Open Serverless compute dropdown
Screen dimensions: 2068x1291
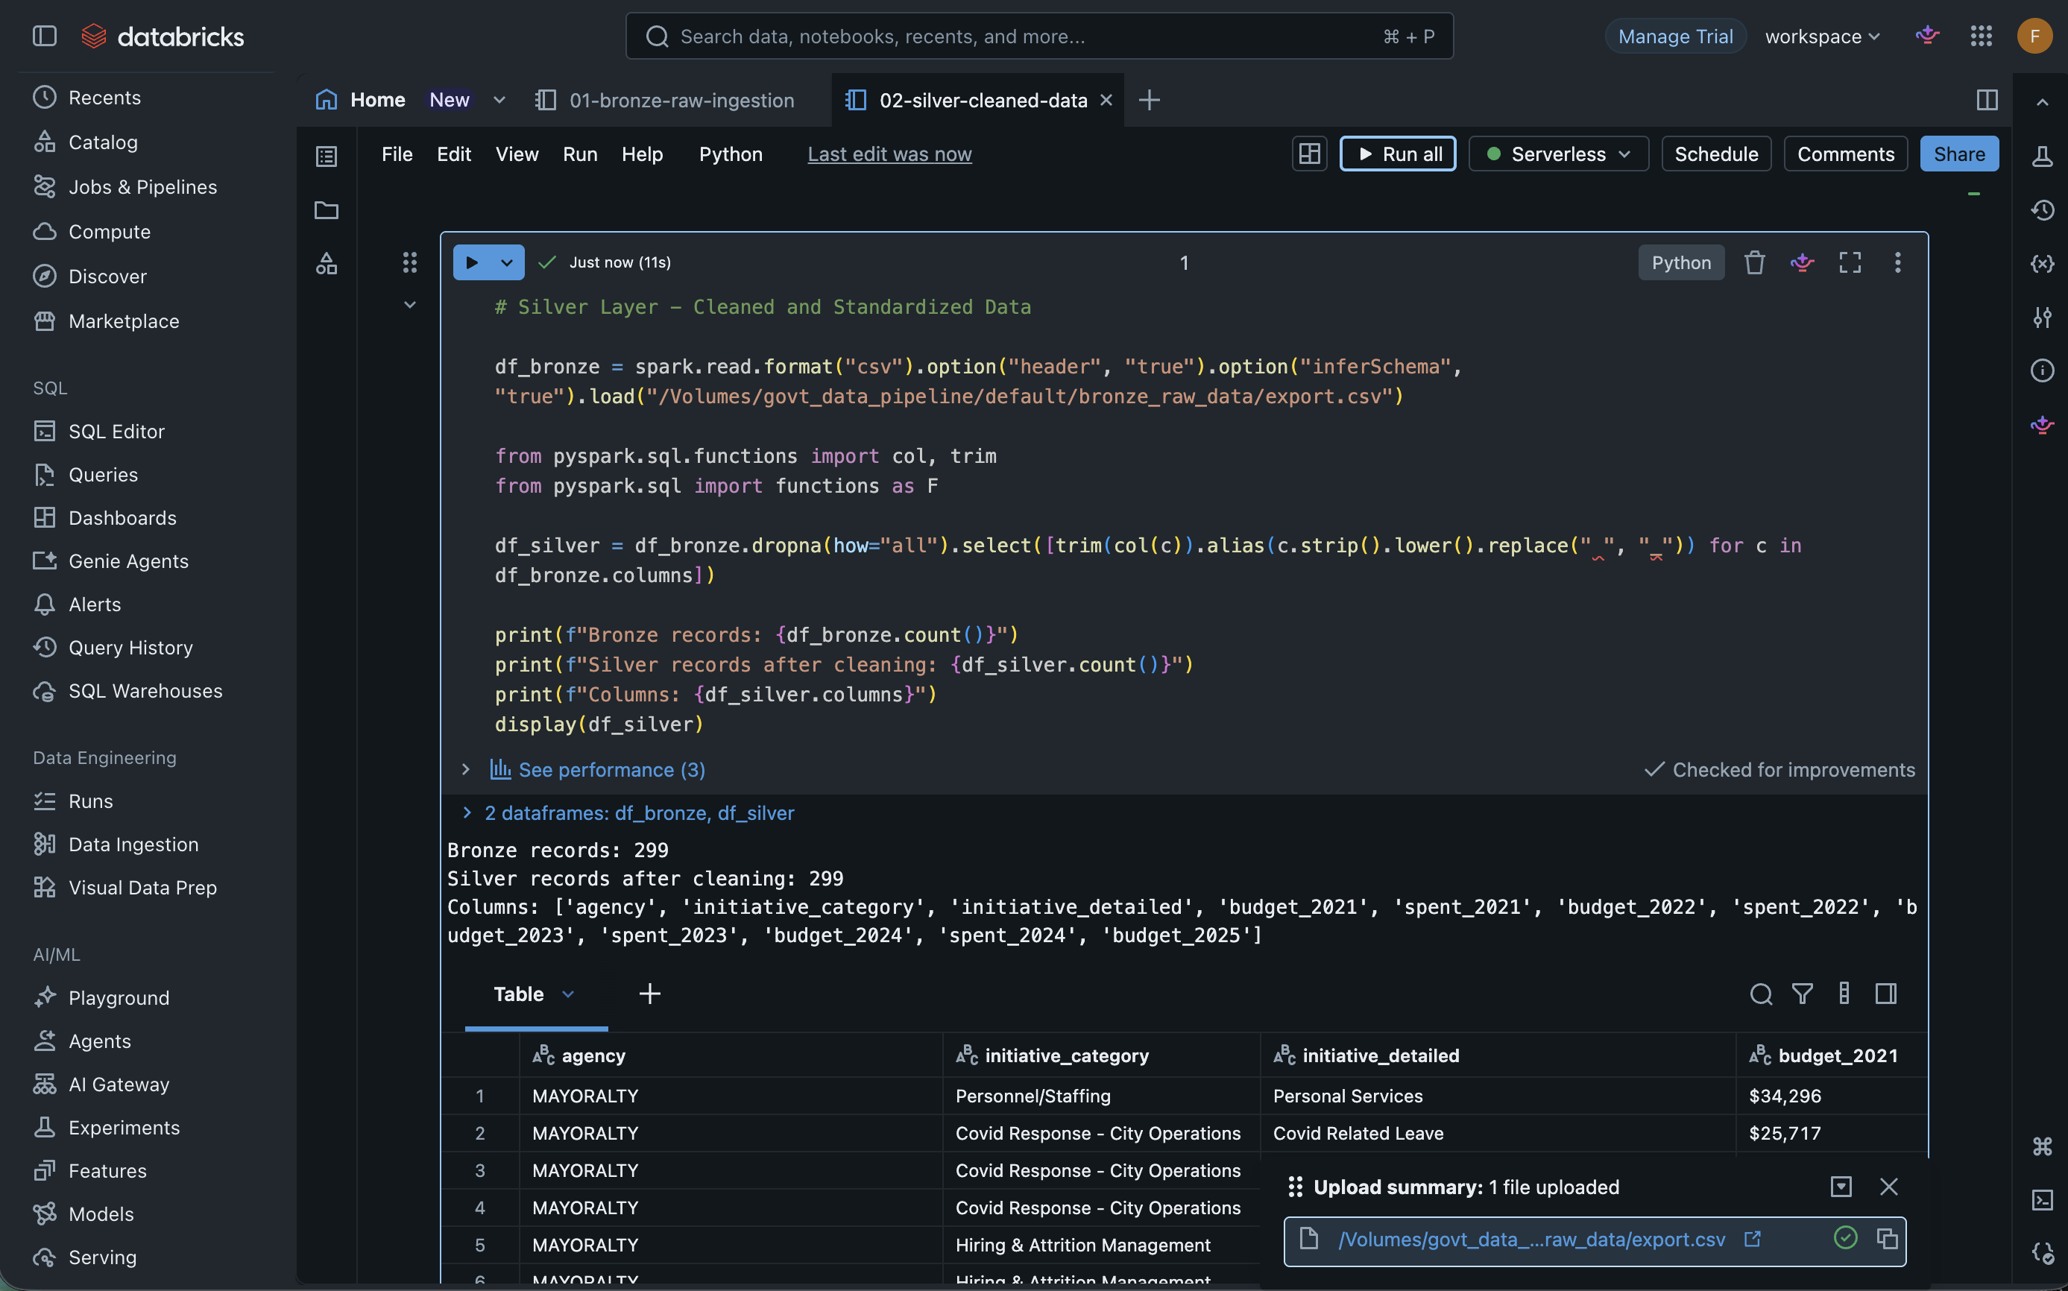tap(1558, 154)
